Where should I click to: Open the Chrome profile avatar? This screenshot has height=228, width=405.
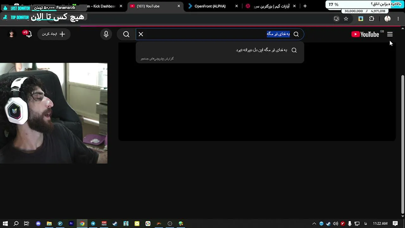[387, 19]
